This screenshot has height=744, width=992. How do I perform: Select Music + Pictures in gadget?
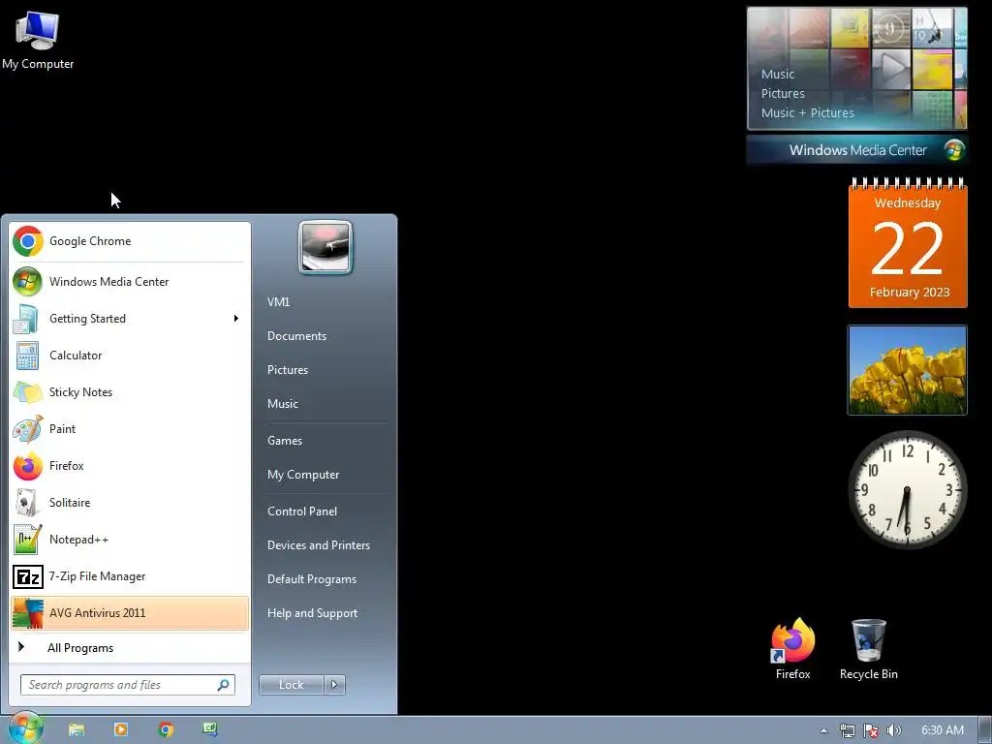point(807,113)
